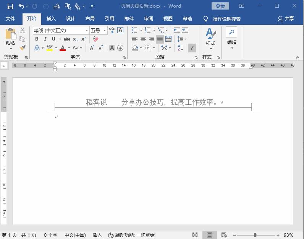
Task: Justify the paragraph text
Action: tap(160, 39)
